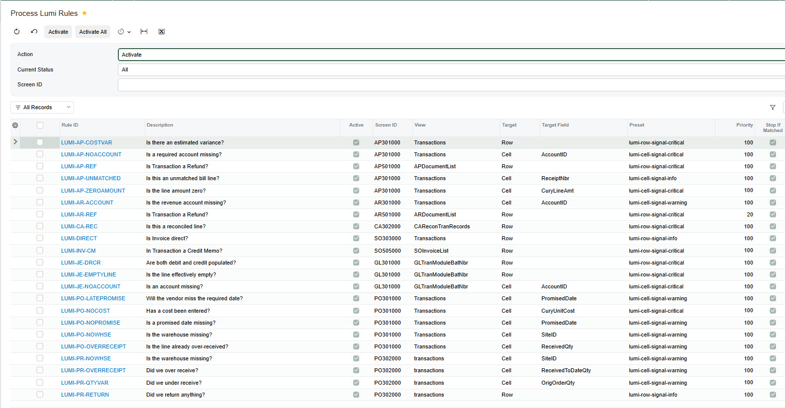Click the favorite star next to title
This screenshot has width=785, height=408.
(84, 13)
